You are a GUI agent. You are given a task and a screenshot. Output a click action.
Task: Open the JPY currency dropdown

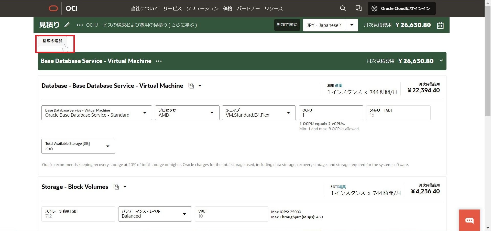(352, 25)
